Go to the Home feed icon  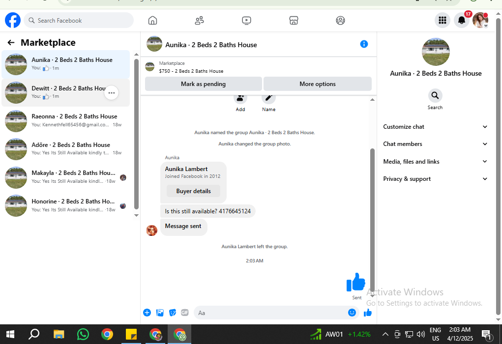153,21
